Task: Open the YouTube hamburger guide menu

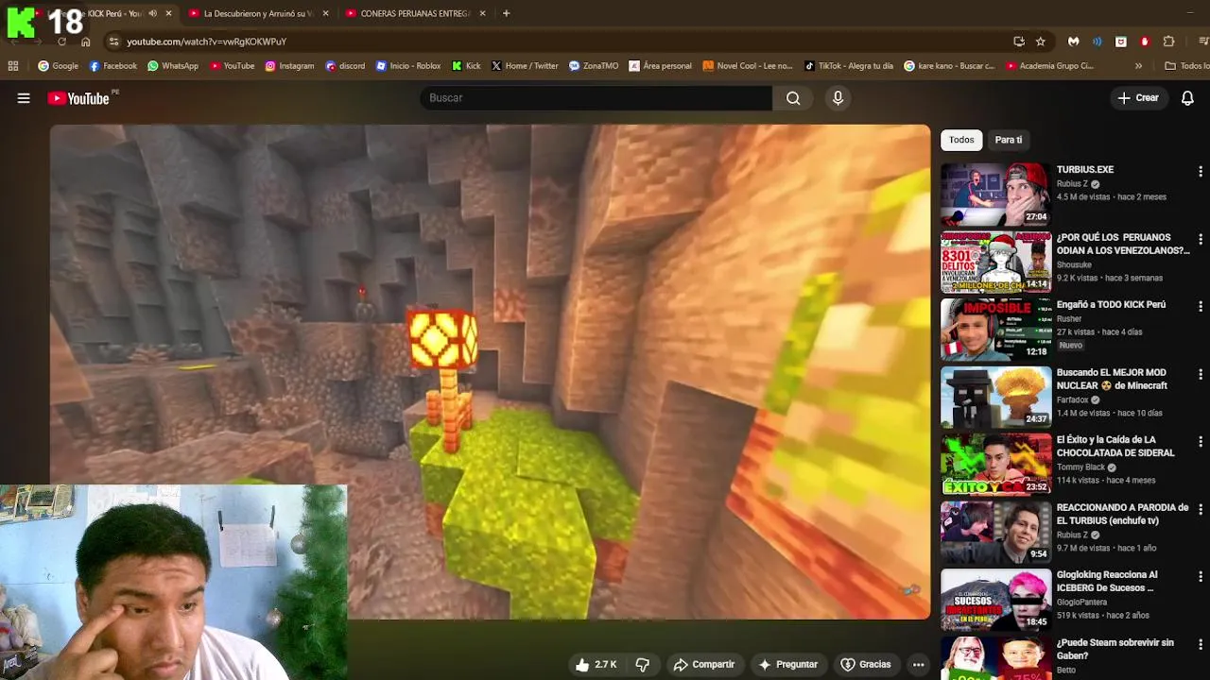Action: (24, 98)
